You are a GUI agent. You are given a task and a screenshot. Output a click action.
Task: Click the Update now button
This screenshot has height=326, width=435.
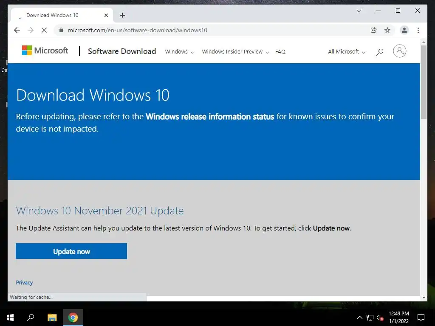click(x=71, y=251)
